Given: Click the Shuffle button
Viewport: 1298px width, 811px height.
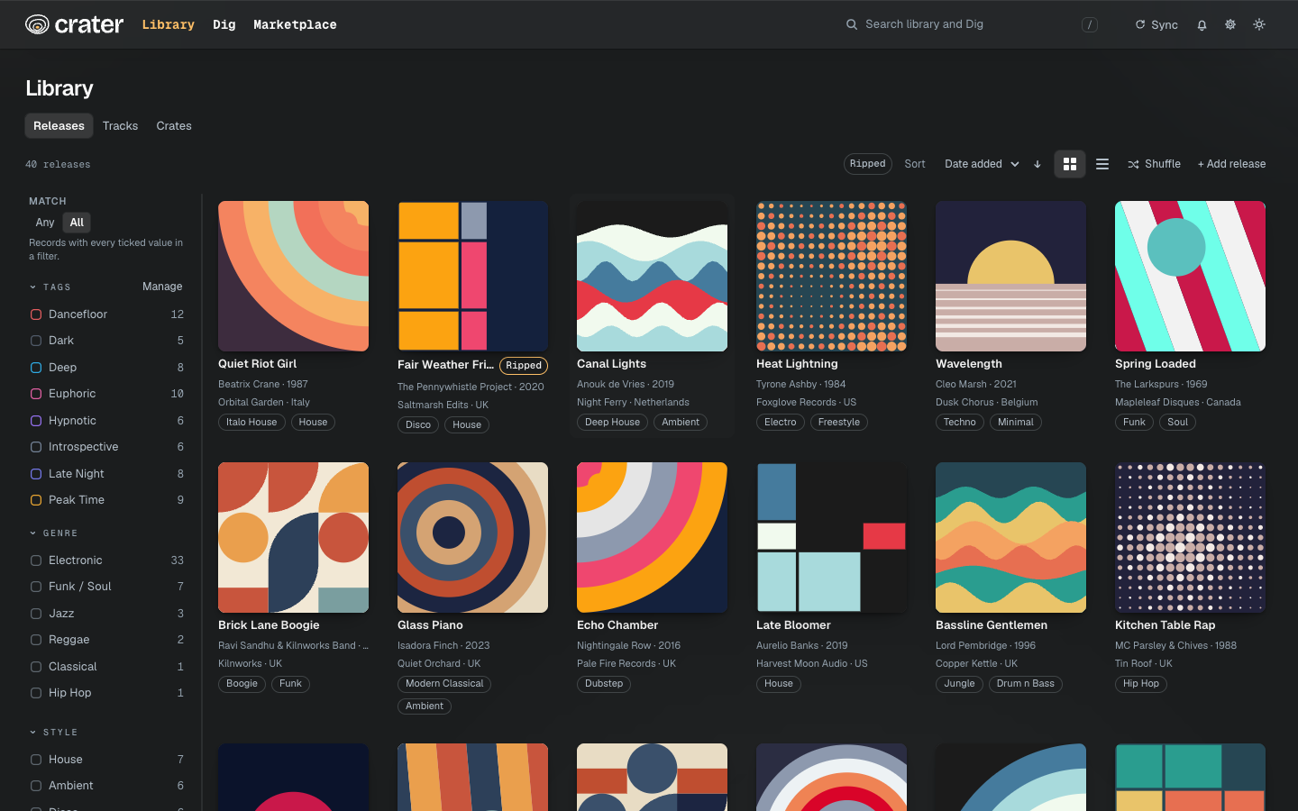Looking at the screenshot, I should (x=1154, y=164).
